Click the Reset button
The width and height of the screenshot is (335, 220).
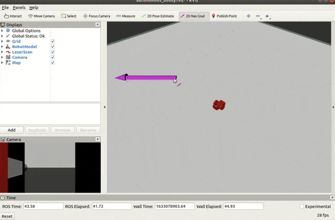pyautogui.click(x=7, y=216)
